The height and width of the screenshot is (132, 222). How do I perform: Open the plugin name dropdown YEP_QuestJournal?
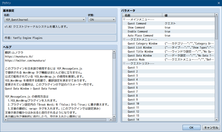click(x=45, y=20)
